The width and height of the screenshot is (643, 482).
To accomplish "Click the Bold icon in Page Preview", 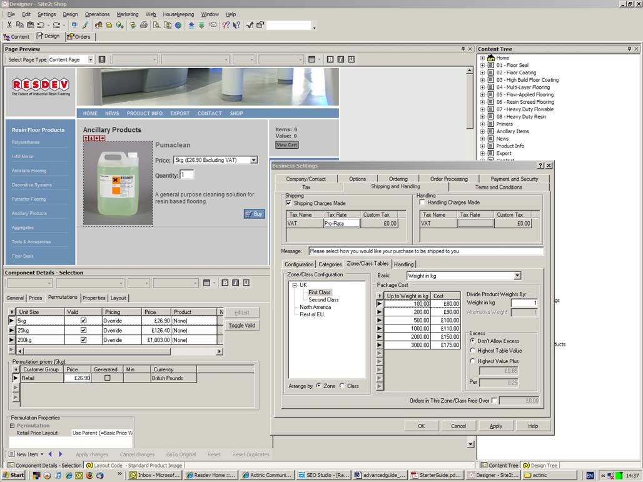I will pyautogui.click(x=331, y=59).
